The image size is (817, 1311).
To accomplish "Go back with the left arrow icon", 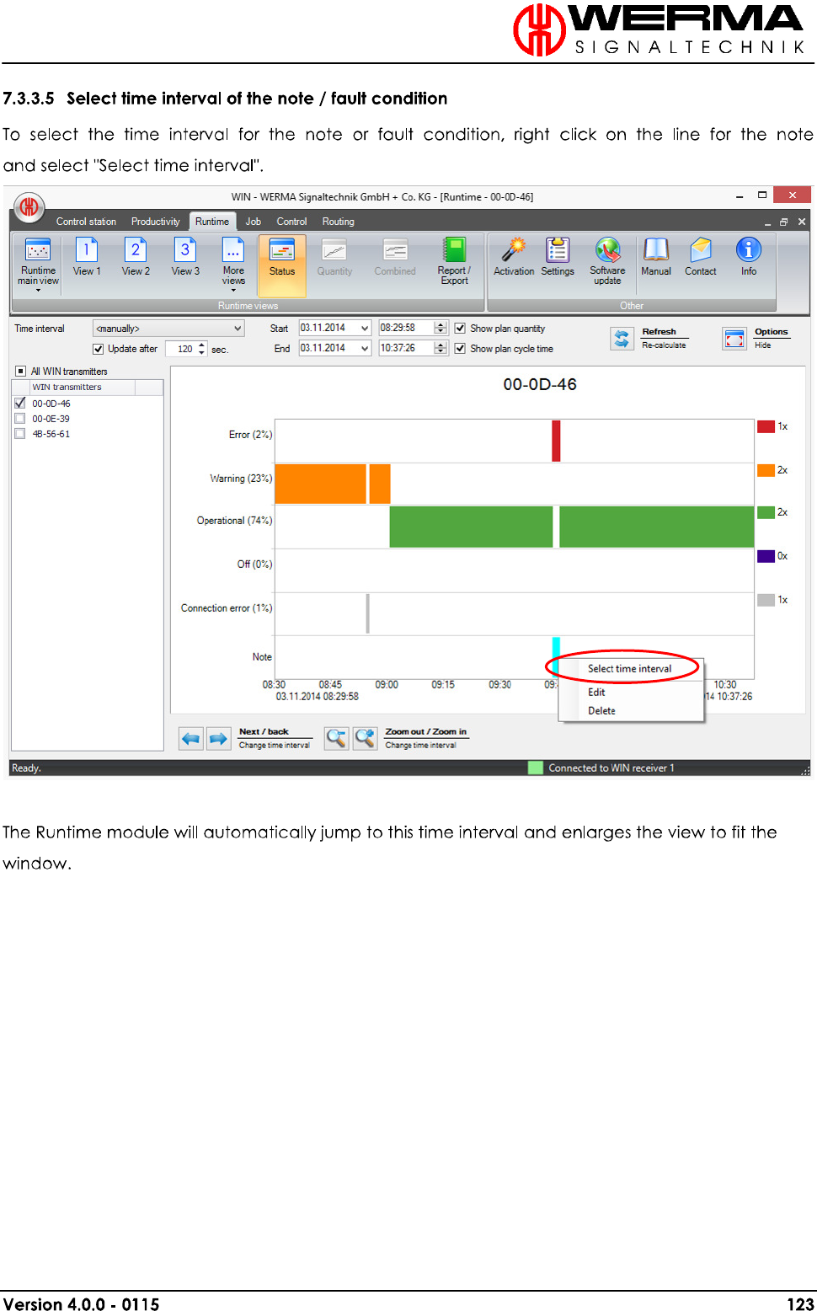I will (191, 739).
